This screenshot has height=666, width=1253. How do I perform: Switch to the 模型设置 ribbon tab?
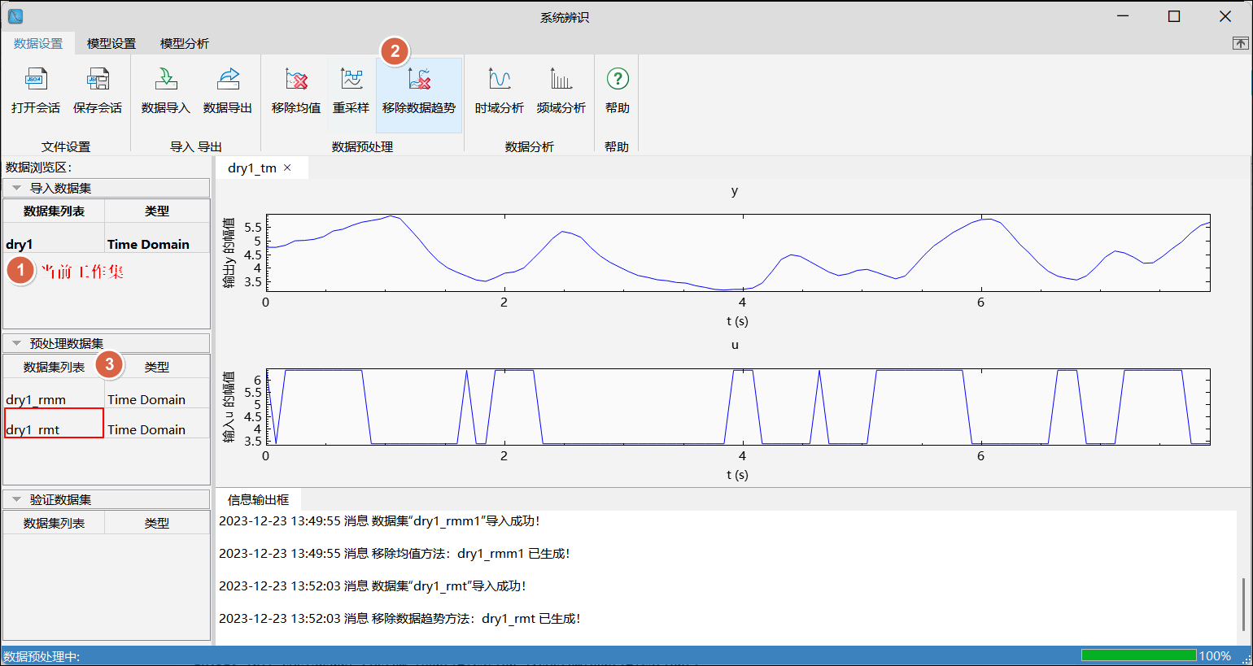point(111,44)
